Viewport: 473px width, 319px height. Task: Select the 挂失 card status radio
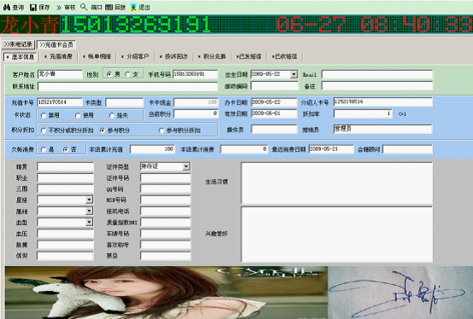(x=112, y=115)
